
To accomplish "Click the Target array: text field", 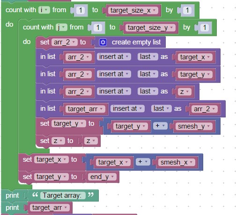I will (x=63, y=195).
